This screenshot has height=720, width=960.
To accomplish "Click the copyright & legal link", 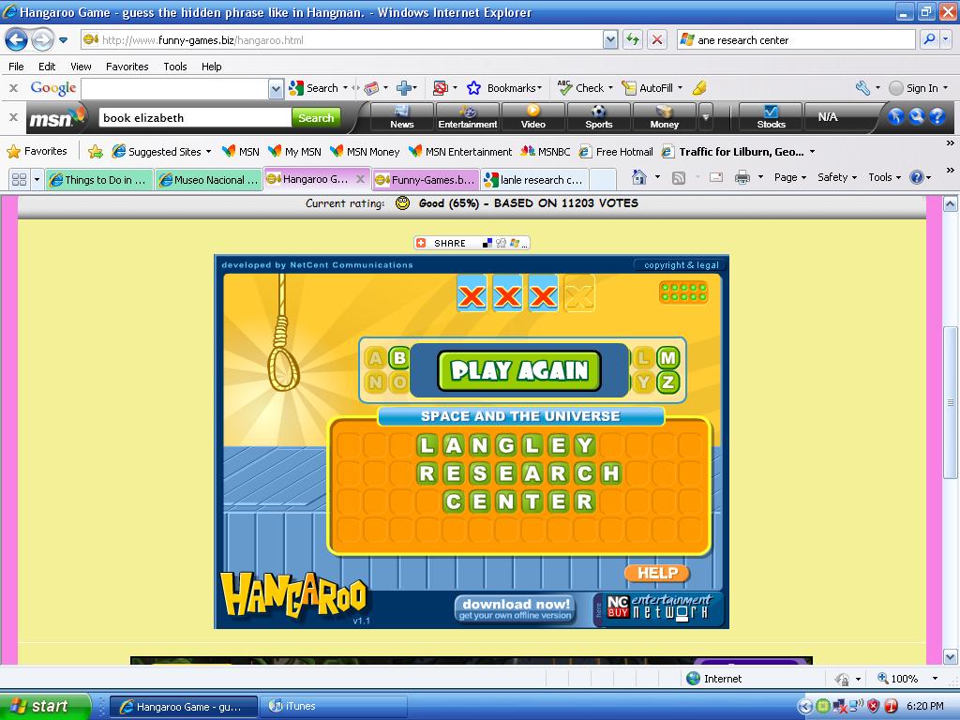I will coord(681,265).
